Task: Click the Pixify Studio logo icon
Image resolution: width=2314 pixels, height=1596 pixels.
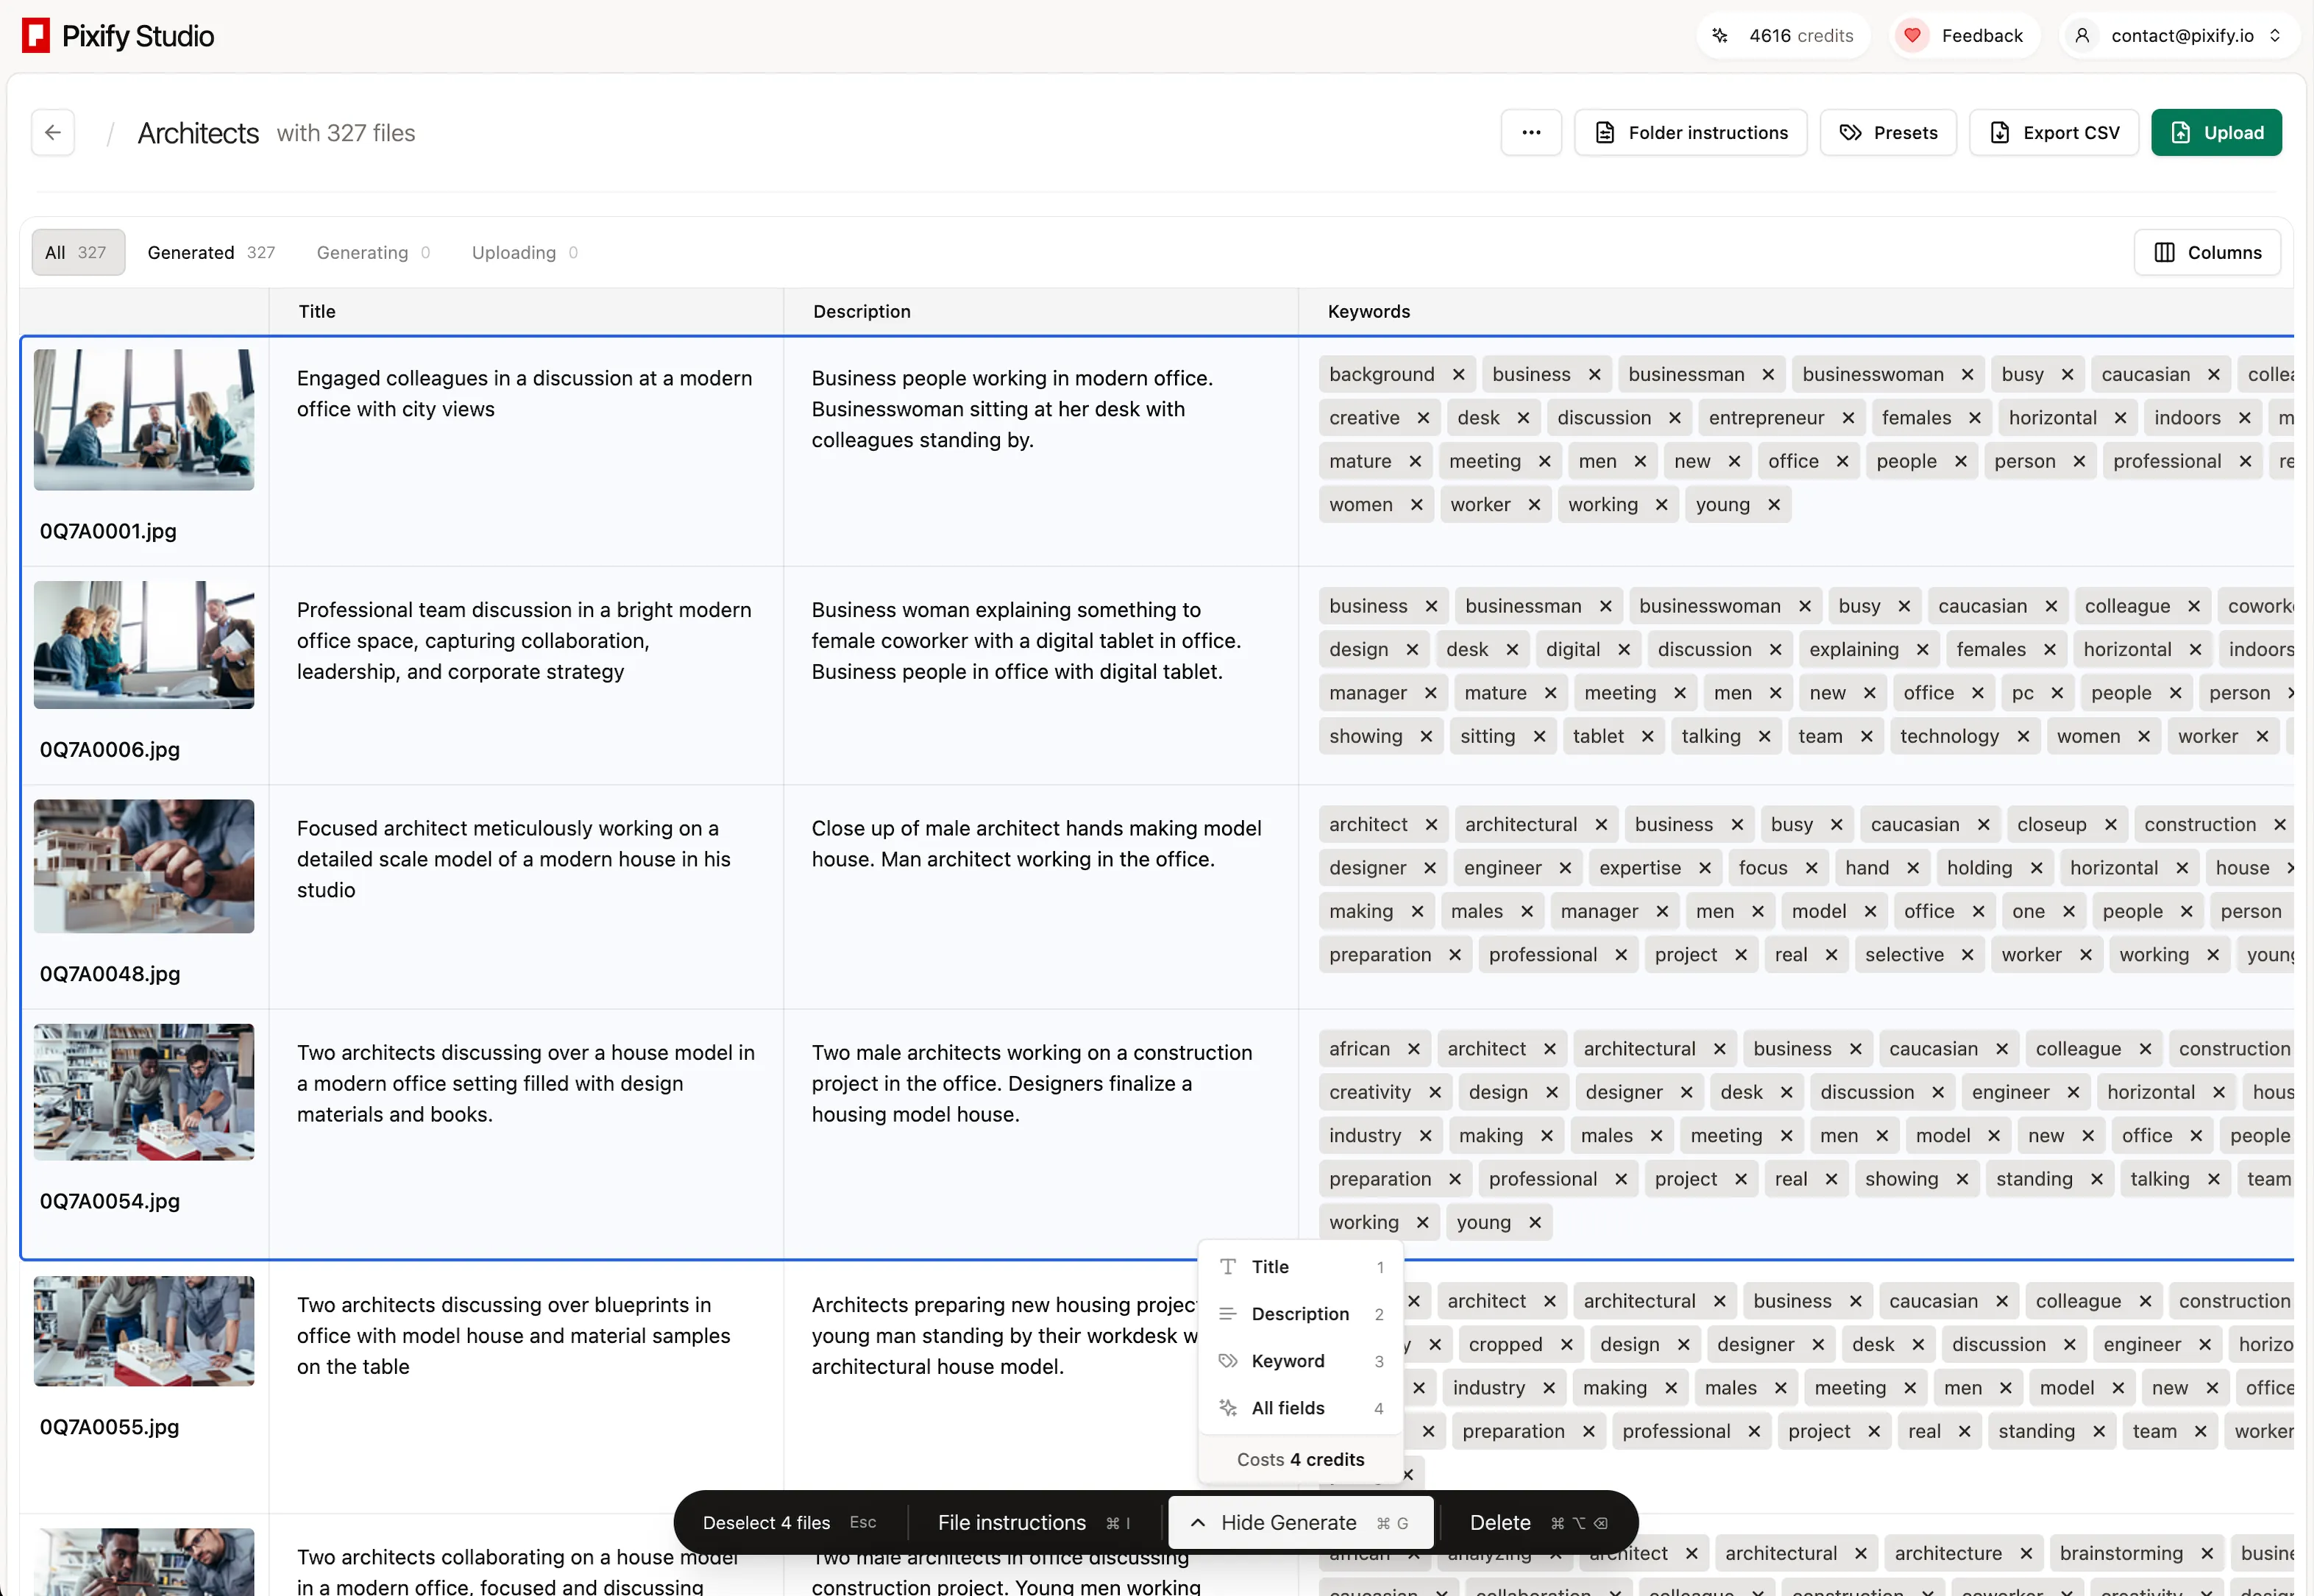Action: [36, 36]
